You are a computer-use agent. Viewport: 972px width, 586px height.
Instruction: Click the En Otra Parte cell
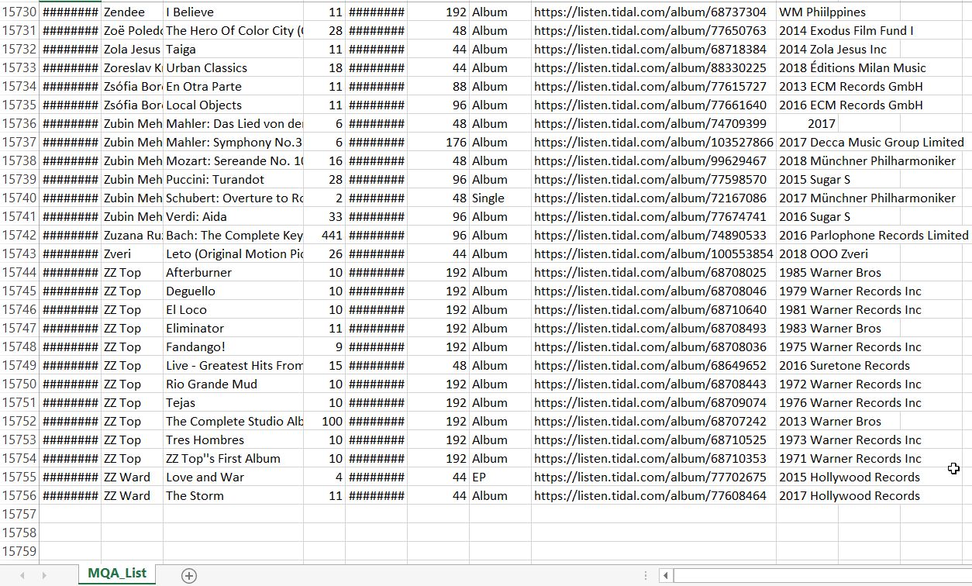click(233, 87)
